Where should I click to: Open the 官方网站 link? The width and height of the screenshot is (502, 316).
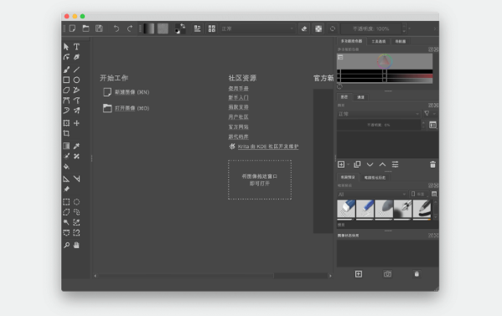[x=239, y=127]
